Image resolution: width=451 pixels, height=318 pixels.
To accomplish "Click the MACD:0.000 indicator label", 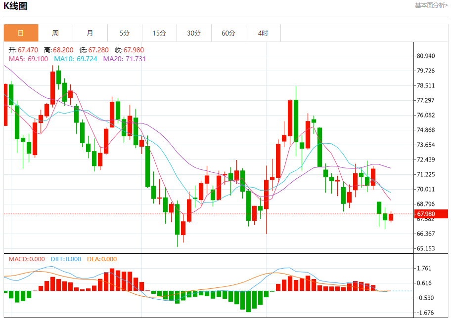I will tap(27, 259).
